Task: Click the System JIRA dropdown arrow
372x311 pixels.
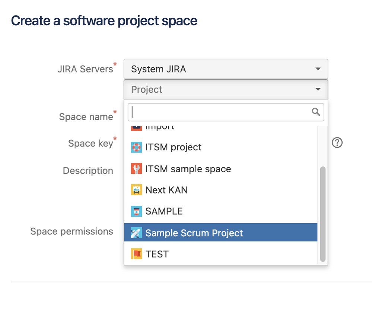Action: [x=318, y=69]
